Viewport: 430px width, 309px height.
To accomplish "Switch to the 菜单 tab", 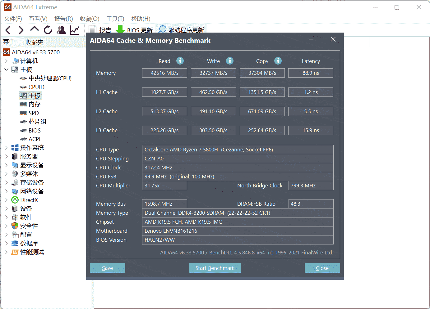I will coord(9,42).
